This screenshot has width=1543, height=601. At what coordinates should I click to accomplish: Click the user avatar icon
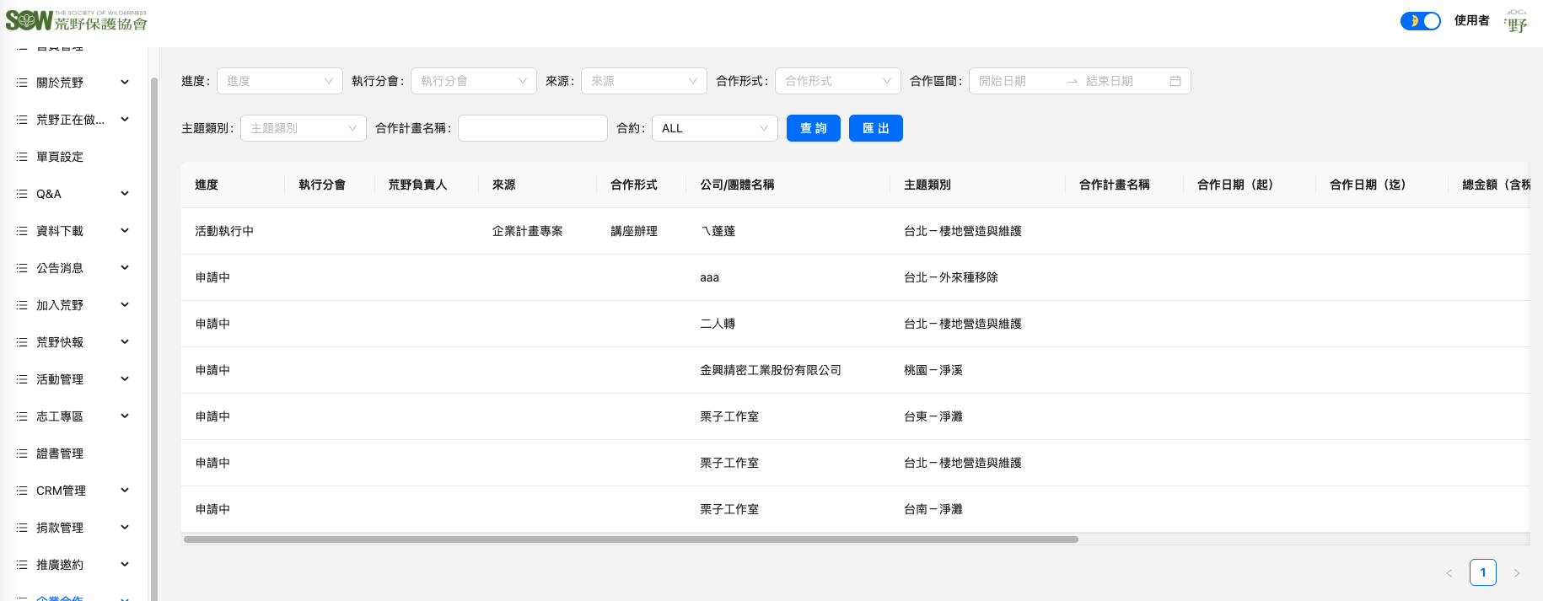[1516, 22]
